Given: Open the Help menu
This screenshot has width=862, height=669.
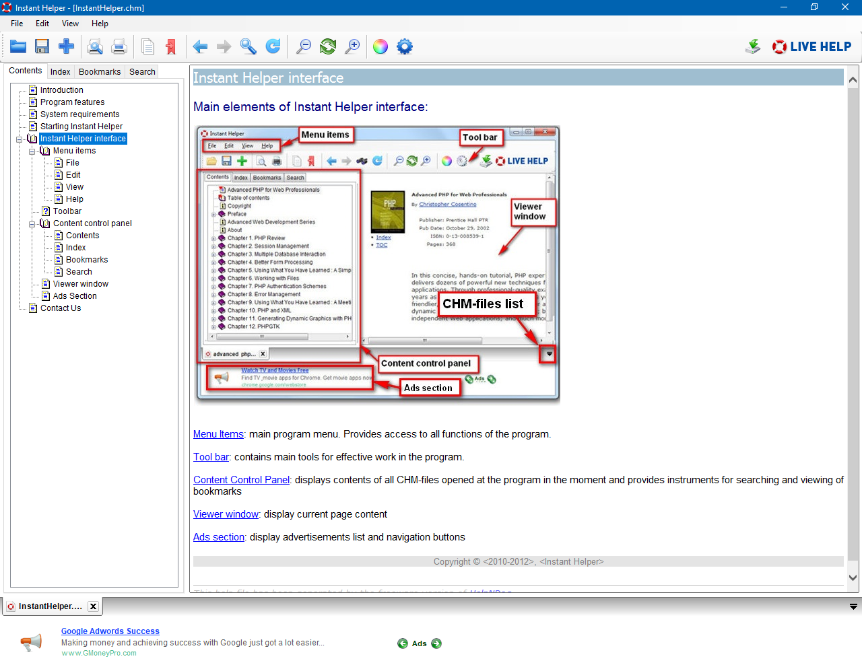Looking at the screenshot, I should [100, 24].
